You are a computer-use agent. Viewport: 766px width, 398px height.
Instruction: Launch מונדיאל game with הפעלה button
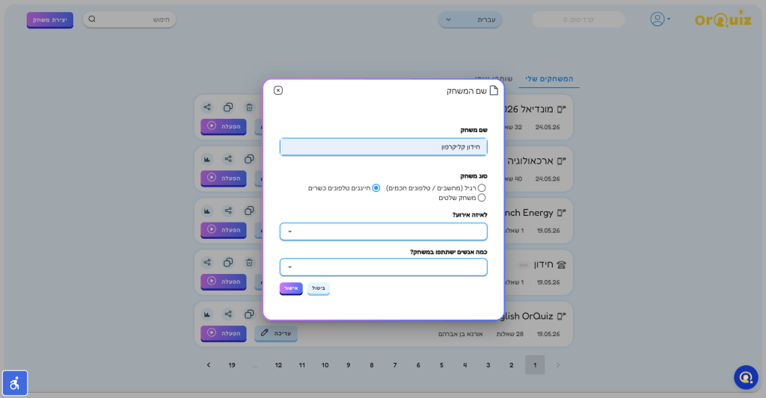pos(223,126)
